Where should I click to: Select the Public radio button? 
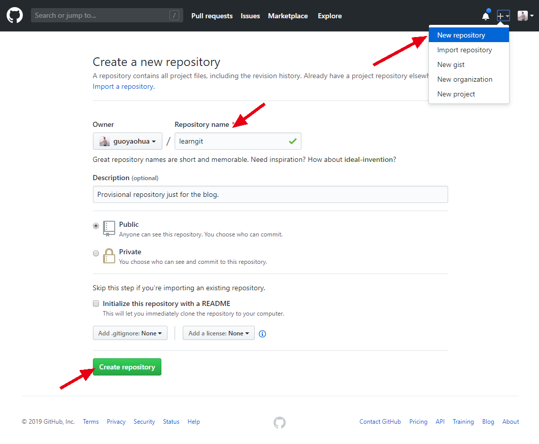[96, 226]
